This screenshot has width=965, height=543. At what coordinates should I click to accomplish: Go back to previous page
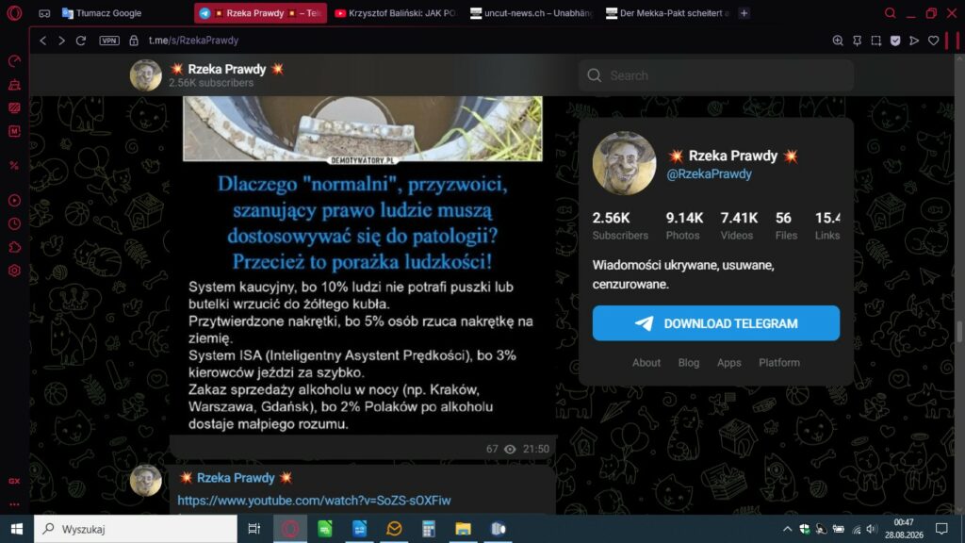pyautogui.click(x=42, y=41)
